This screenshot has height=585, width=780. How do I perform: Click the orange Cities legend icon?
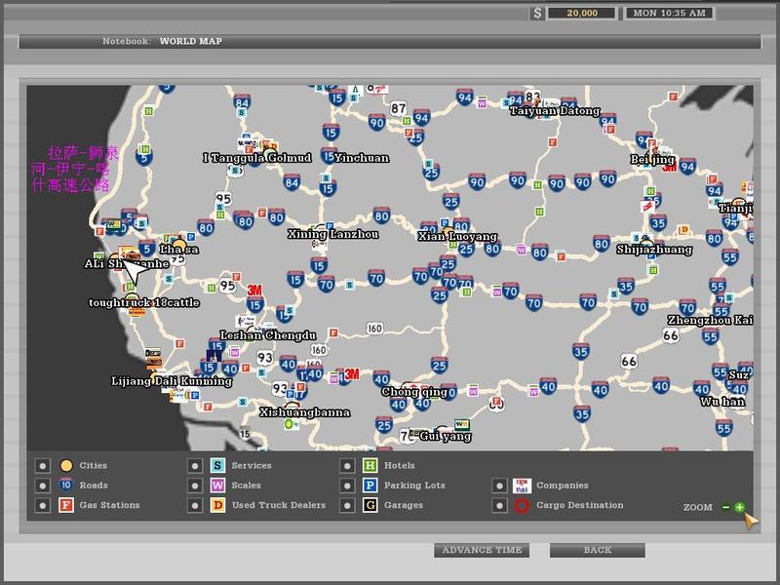pyautogui.click(x=66, y=466)
